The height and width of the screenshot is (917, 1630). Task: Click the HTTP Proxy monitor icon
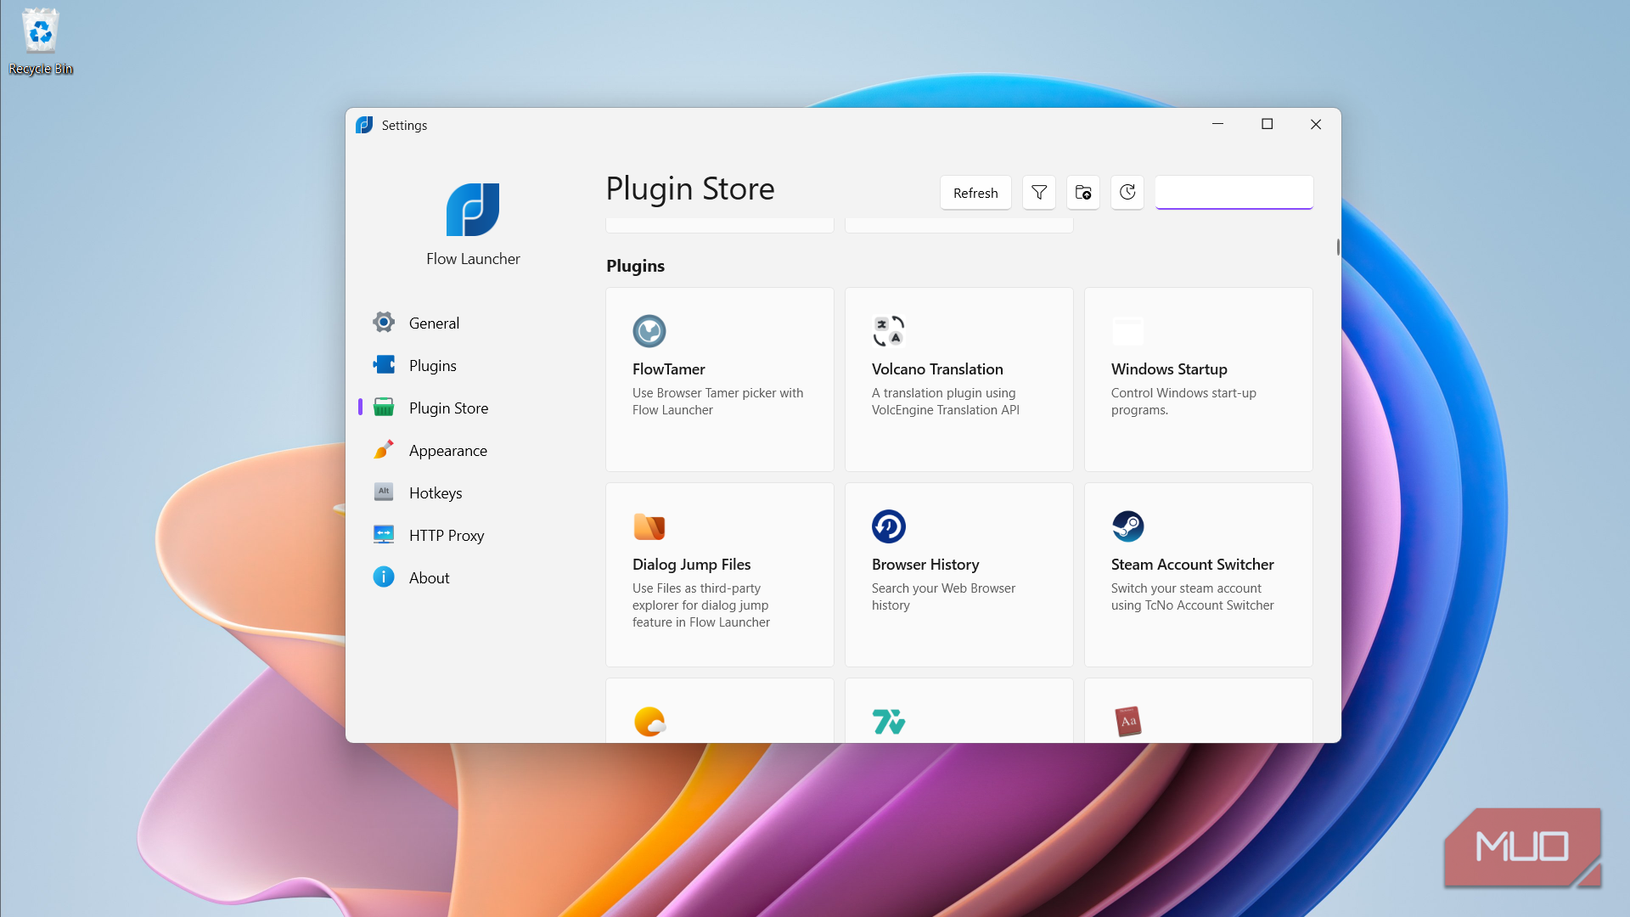(x=384, y=534)
